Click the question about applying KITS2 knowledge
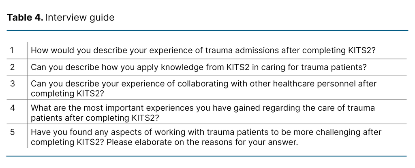 click(199, 67)
